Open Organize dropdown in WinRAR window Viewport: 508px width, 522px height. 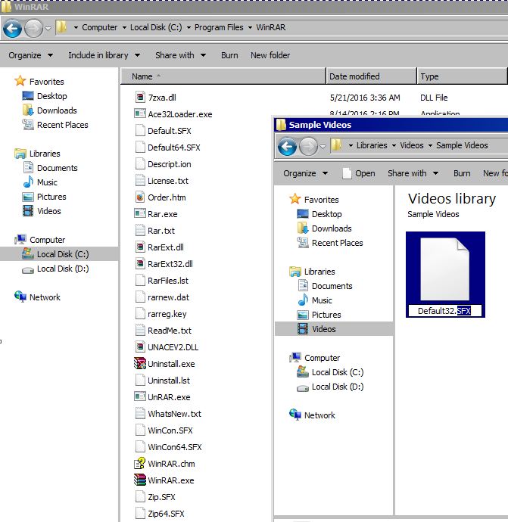pyautogui.click(x=30, y=55)
